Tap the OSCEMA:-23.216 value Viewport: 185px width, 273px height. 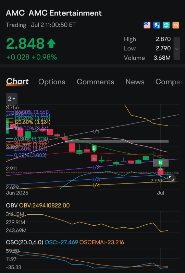[x=102, y=242]
